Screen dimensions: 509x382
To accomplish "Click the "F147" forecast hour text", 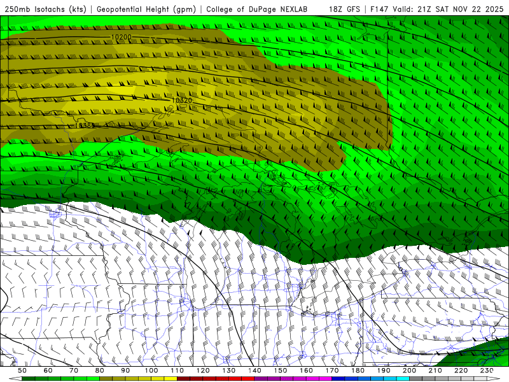I will (379, 9).
